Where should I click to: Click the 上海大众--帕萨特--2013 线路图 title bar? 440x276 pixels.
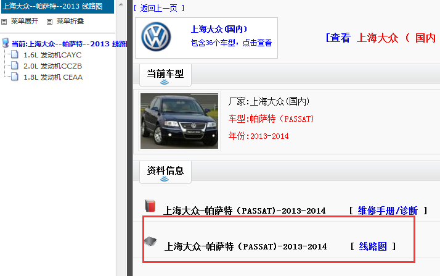pos(57,6)
